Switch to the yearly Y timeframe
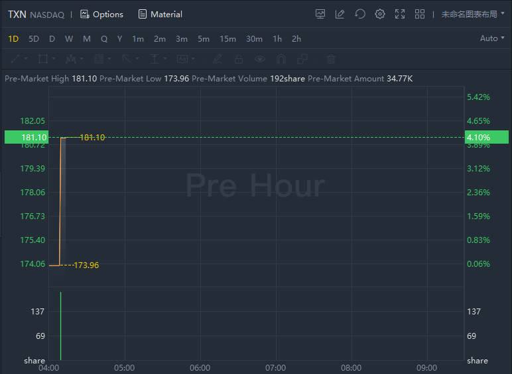This screenshot has height=374, width=512. point(120,39)
